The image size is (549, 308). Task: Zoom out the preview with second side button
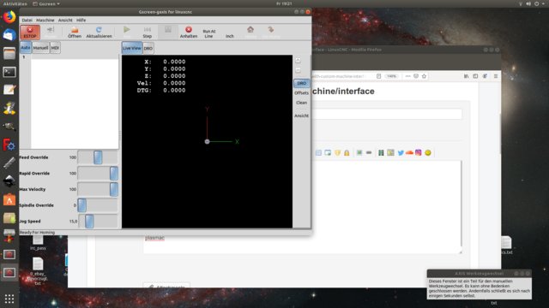[x=298, y=70]
